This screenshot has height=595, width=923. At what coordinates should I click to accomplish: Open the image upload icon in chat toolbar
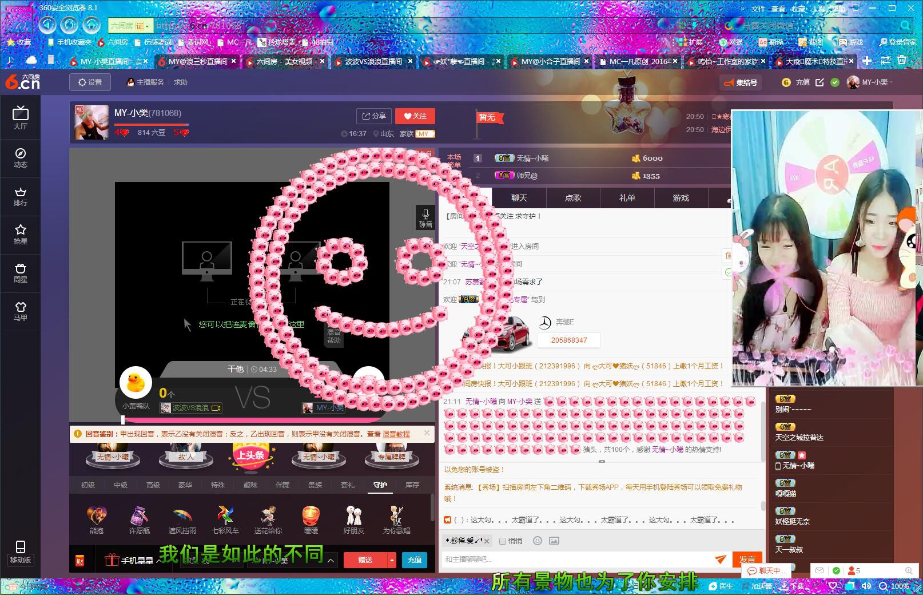pos(554,541)
